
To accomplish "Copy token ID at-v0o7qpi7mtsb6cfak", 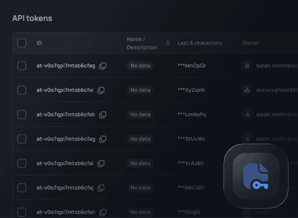I will 102,115.
